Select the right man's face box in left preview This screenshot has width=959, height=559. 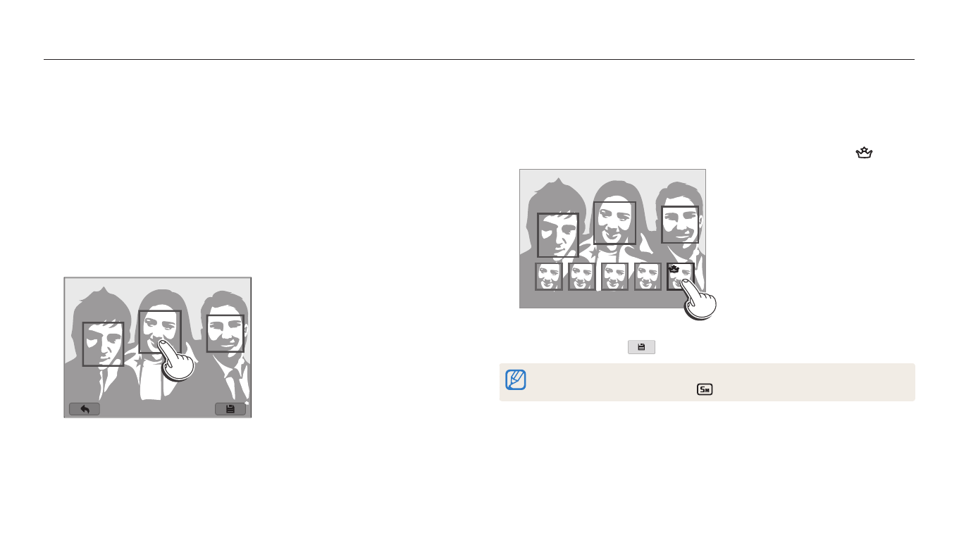coord(225,334)
